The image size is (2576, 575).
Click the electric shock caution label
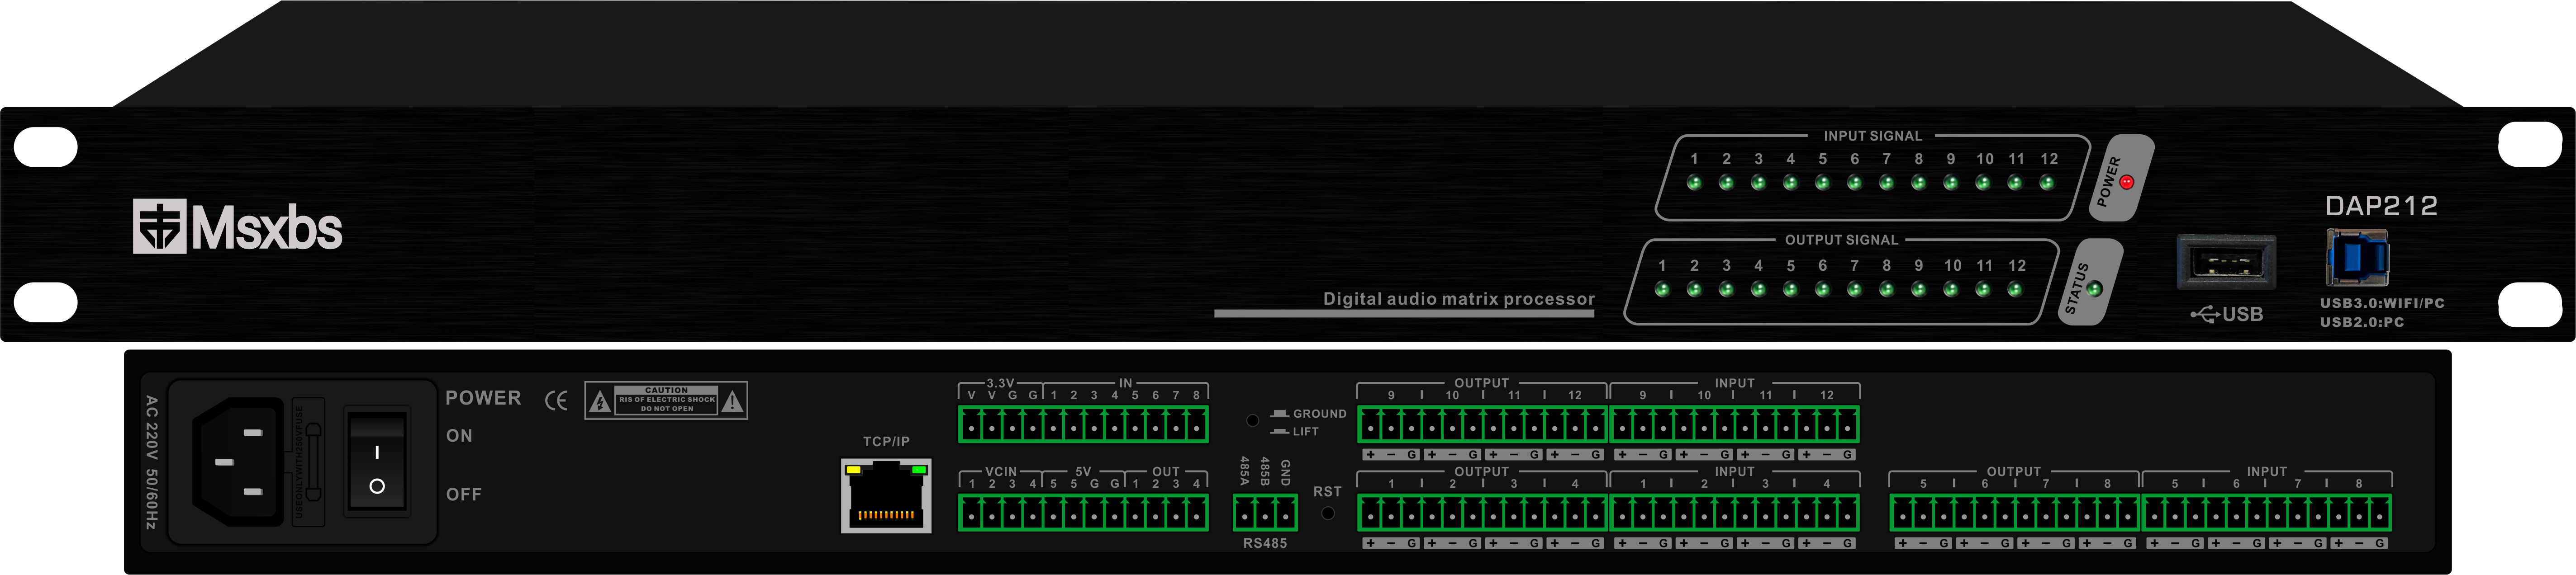666,400
